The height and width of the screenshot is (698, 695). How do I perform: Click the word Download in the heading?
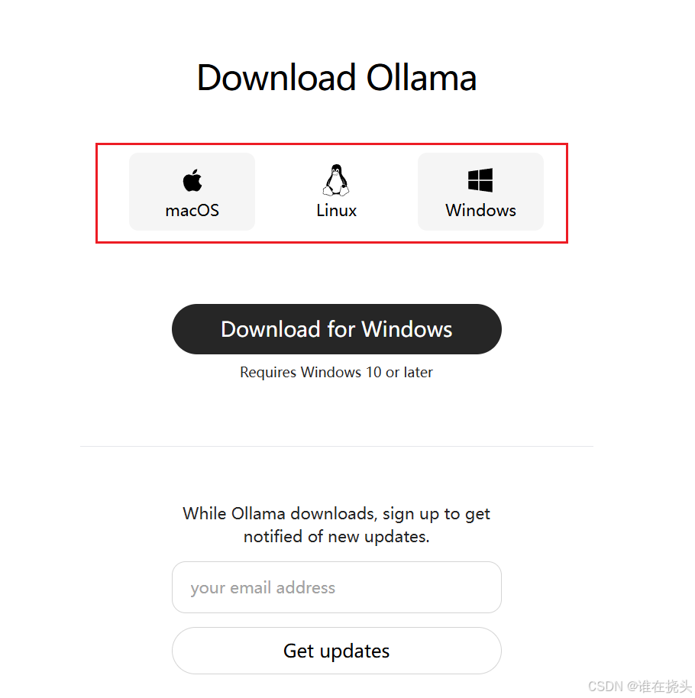pos(276,77)
